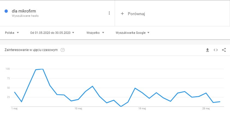Click the 28 maj axis label

coord(206,109)
